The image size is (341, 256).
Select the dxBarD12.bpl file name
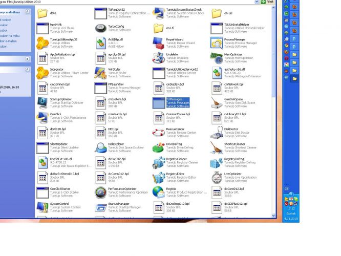click(x=117, y=159)
